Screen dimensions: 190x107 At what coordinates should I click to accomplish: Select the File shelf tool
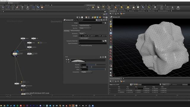tap(42, 8)
